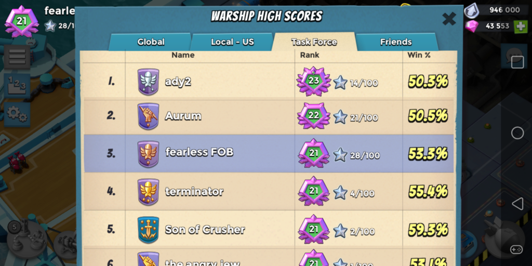The width and height of the screenshot is (532, 266).
Task: Tap Son of Crusher's sword shield badge
Action: pos(148,230)
